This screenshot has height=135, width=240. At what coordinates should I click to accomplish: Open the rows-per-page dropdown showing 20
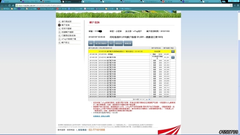[x=148, y=99]
